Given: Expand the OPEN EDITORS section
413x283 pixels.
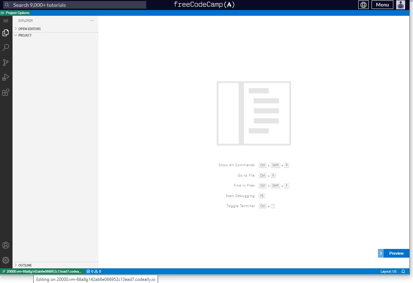Looking at the screenshot, I should point(29,29).
